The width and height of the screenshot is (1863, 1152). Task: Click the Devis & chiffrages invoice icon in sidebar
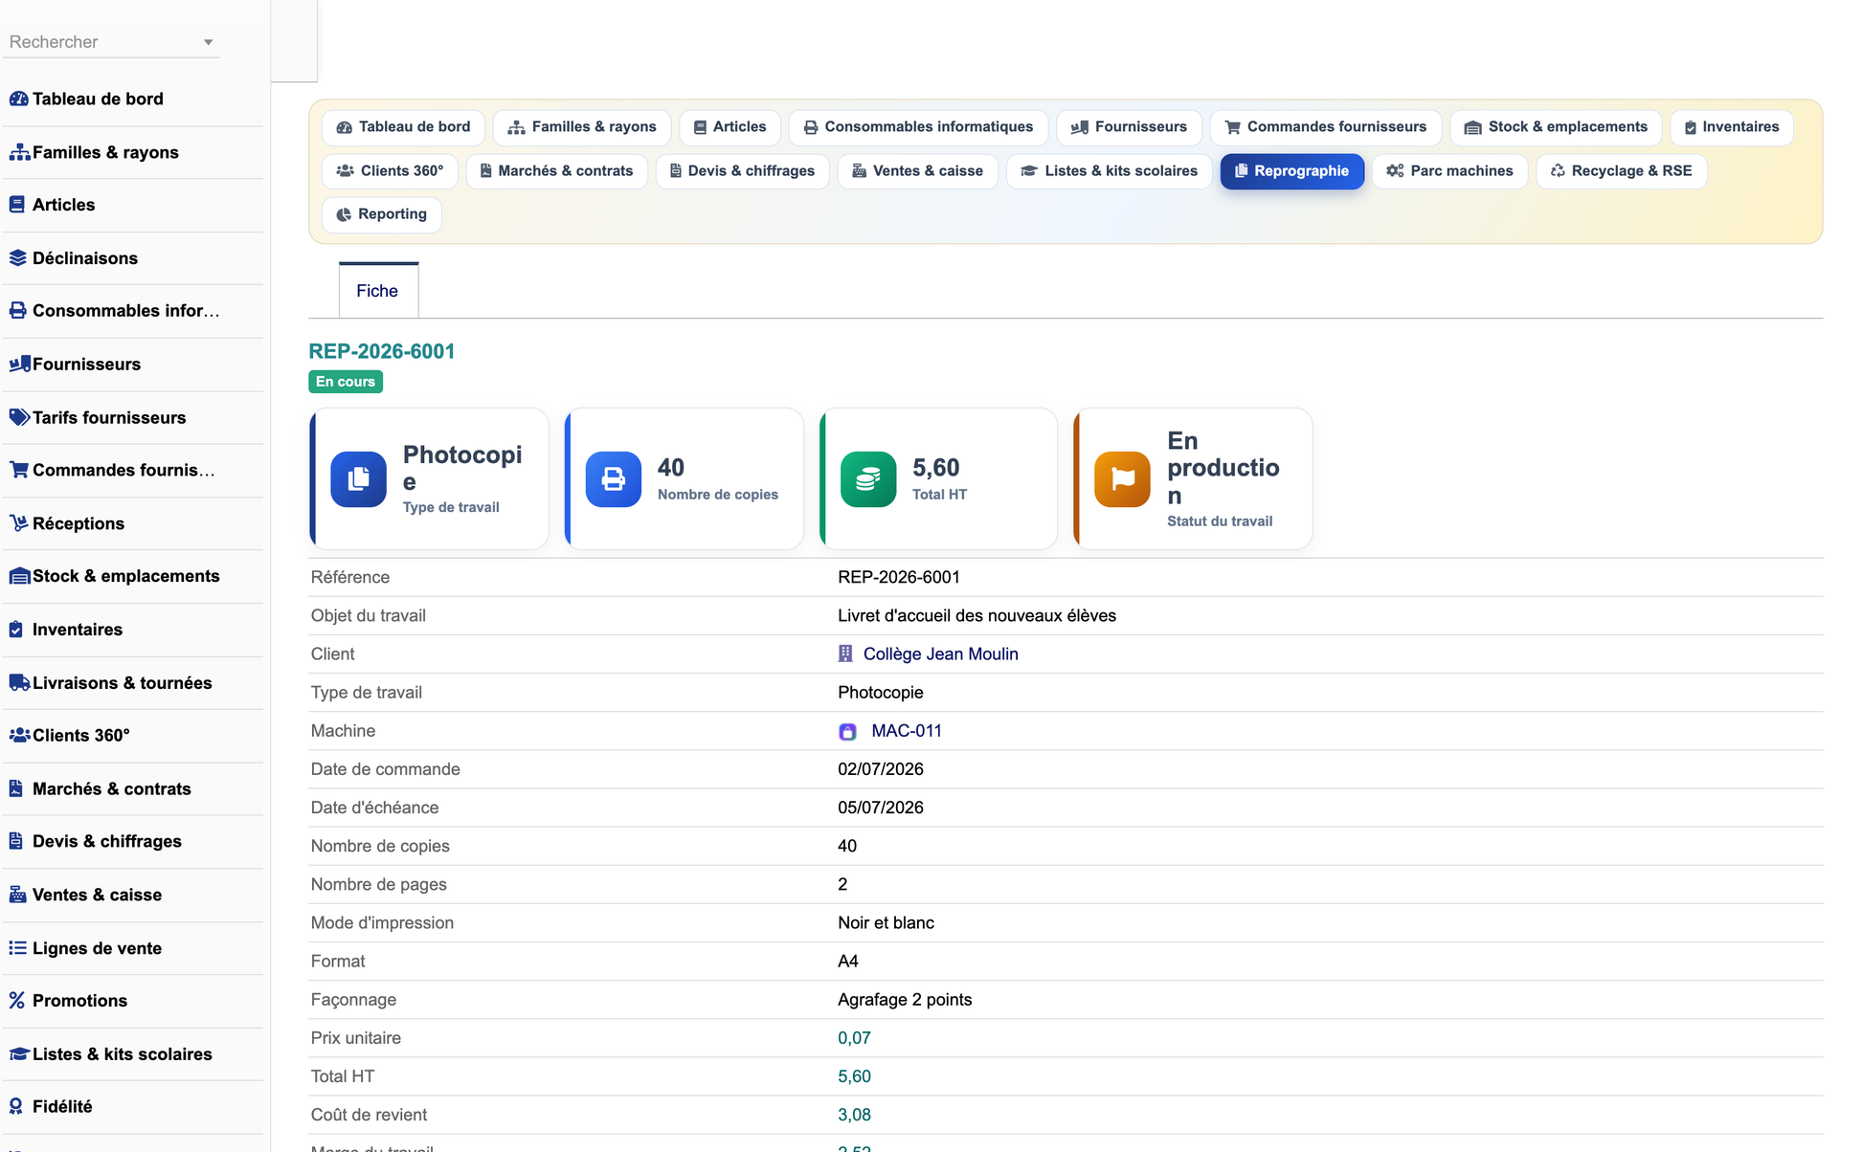[x=16, y=841]
